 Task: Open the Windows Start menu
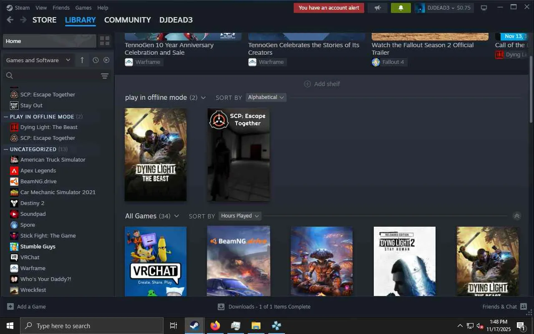[x=10, y=326]
